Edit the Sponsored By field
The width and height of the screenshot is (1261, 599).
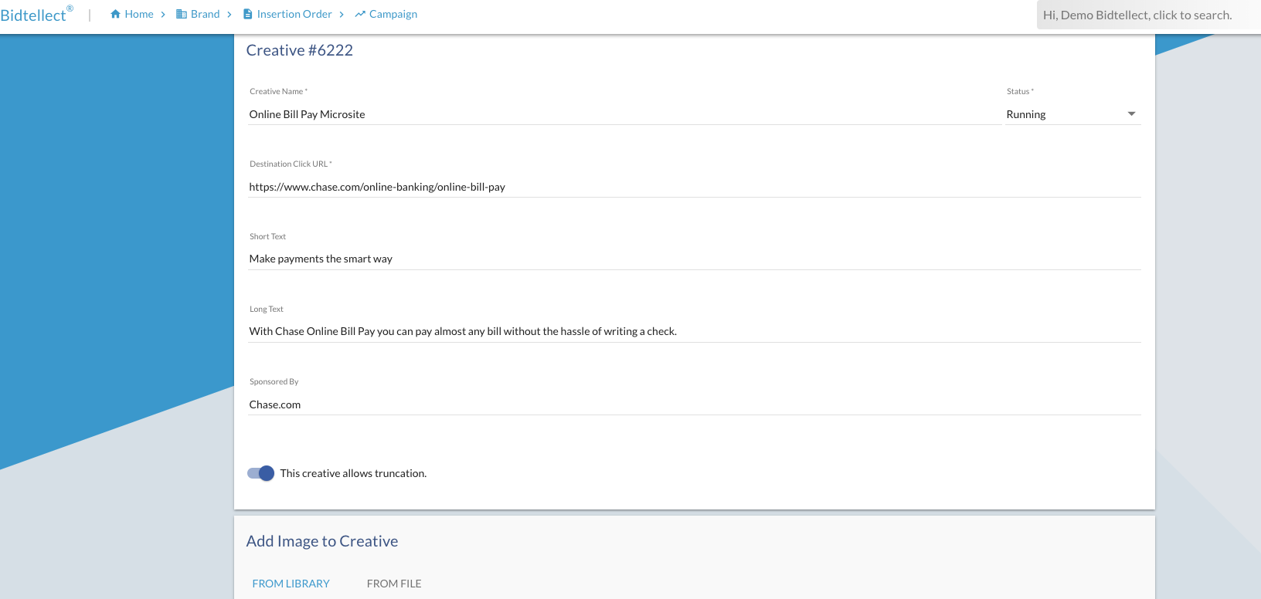(x=694, y=404)
